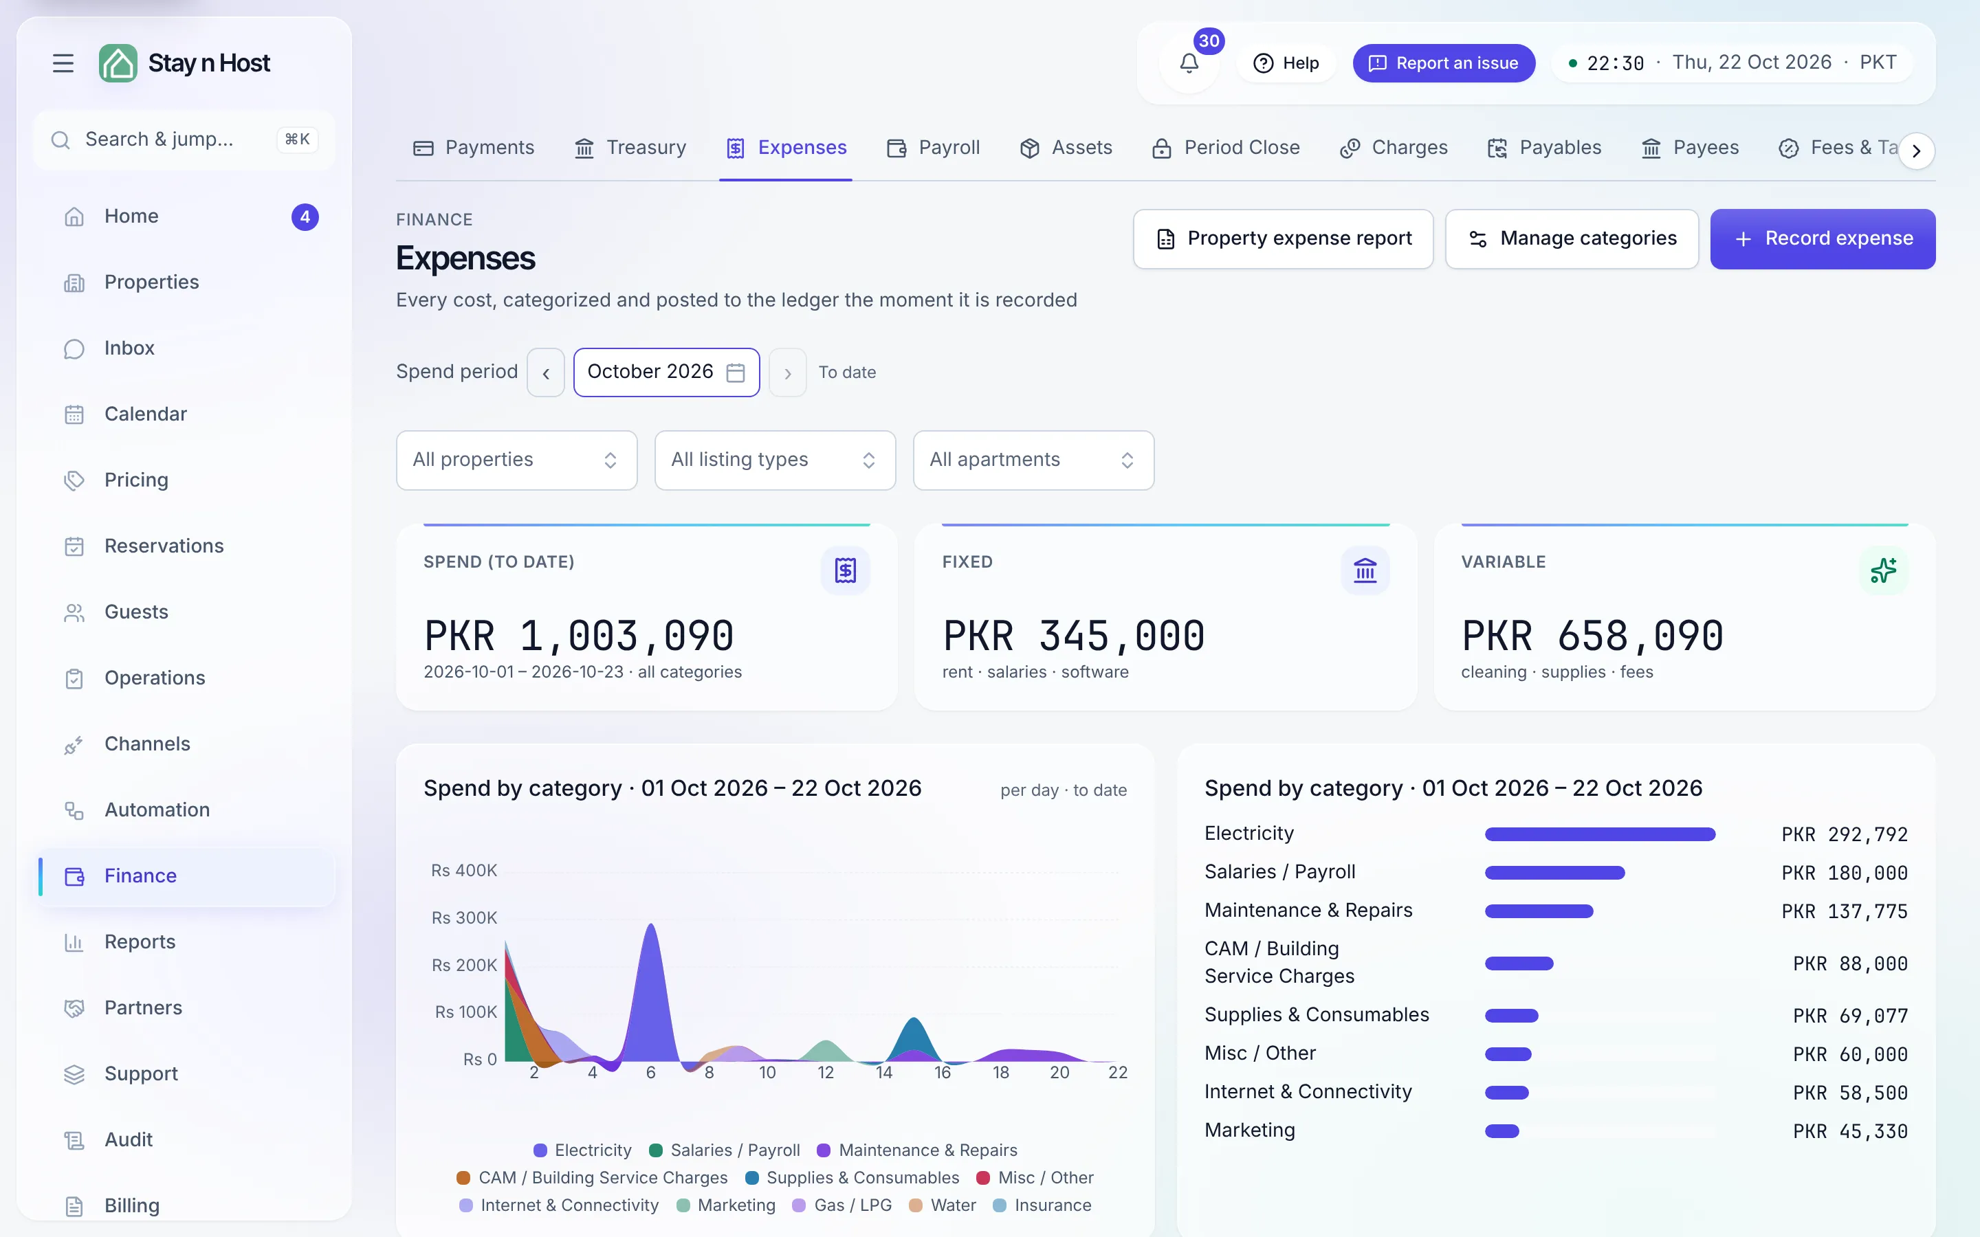Switch to the Payments tab

474,148
